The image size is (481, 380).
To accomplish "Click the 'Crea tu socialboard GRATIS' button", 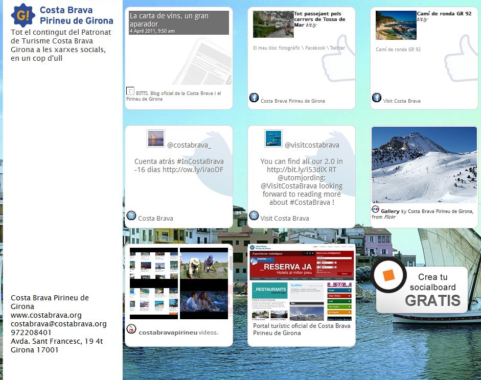I will pos(422,290).
